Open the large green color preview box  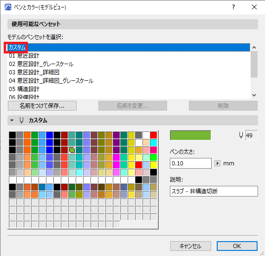[190, 135]
